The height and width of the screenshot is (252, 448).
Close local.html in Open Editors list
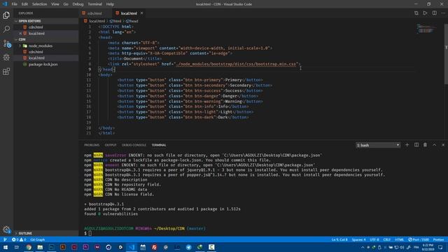click(20, 34)
